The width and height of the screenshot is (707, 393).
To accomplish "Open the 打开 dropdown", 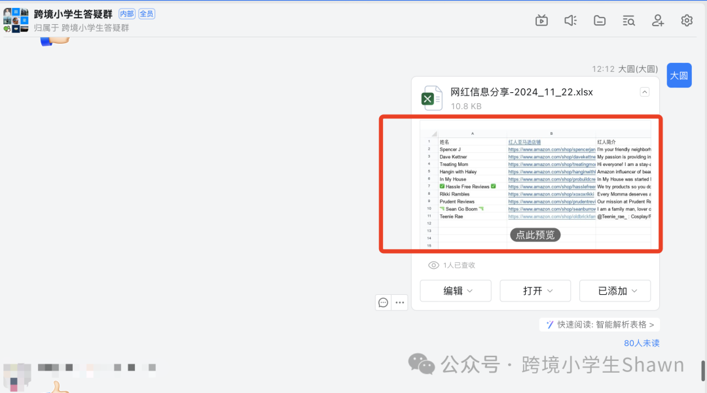I will coord(535,290).
